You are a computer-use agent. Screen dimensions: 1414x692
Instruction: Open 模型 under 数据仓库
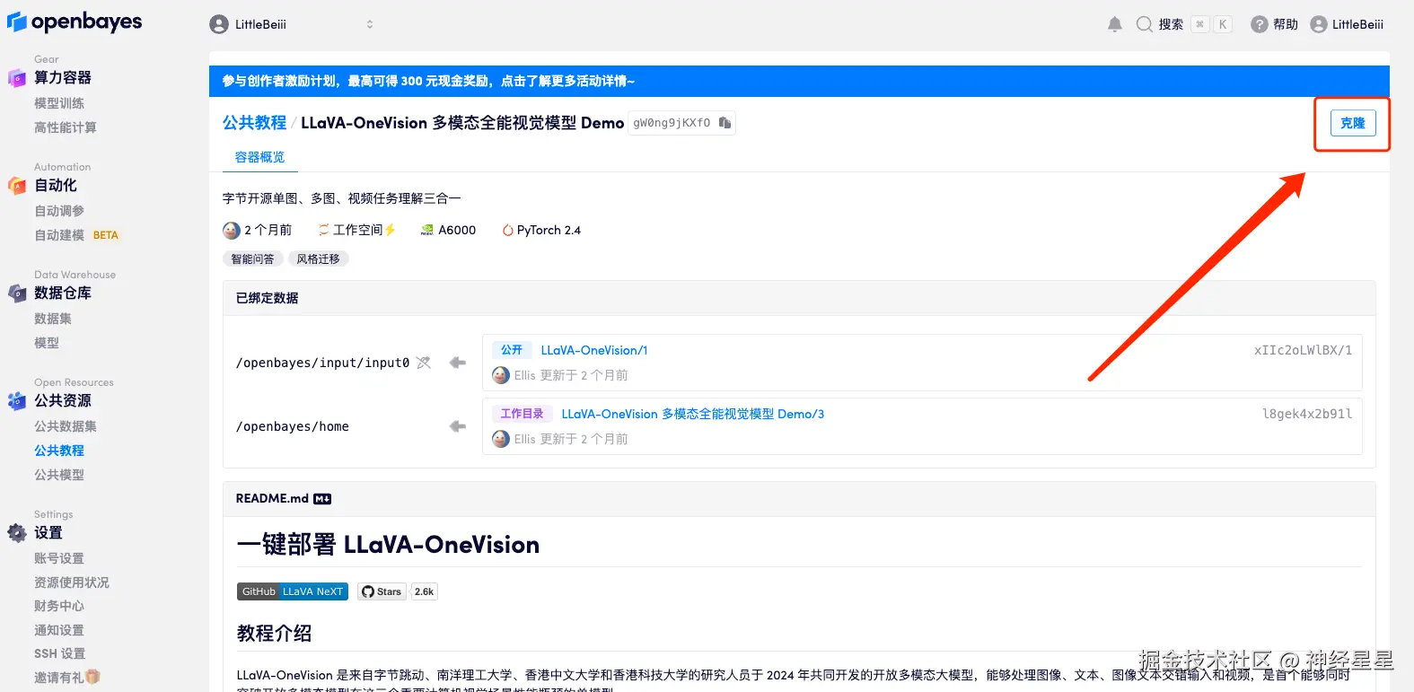47,343
